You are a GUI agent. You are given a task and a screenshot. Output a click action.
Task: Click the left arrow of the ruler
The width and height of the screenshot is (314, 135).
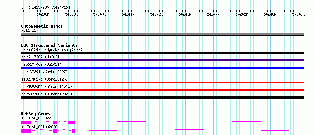[x=22, y=11]
